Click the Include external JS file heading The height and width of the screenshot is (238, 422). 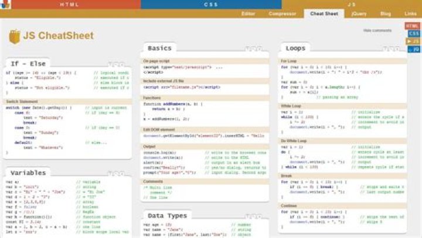(164, 81)
